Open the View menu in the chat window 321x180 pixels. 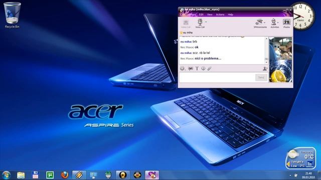(x=210, y=14)
